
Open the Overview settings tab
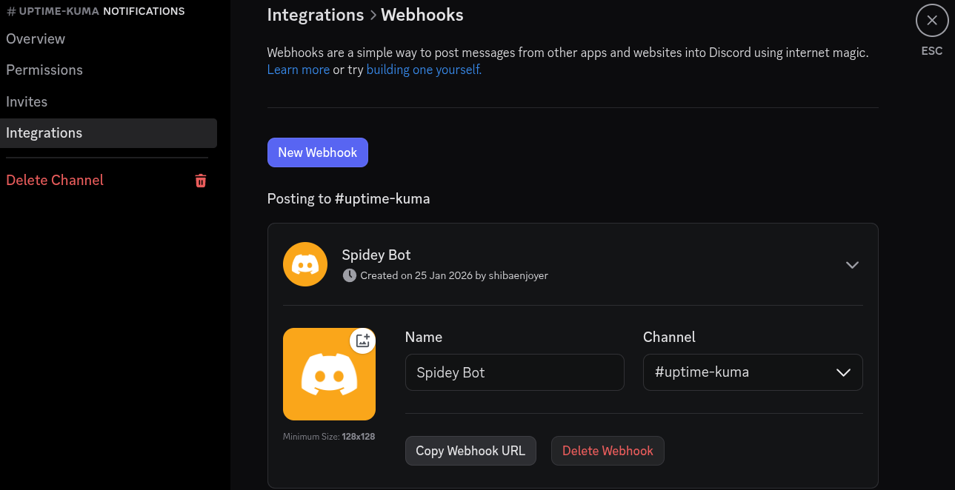(x=36, y=38)
